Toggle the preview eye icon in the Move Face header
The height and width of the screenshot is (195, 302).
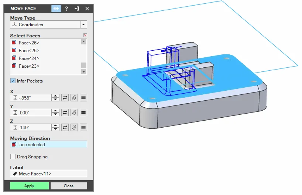pos(56,9)
